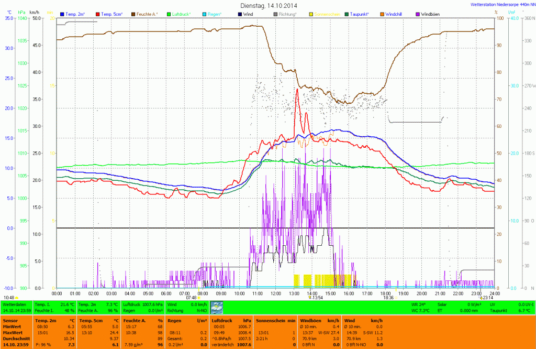The height and width of the screenshot is (349, 536).
Task: Click the 18:36 sunset time marker
Action: (388, 298)
